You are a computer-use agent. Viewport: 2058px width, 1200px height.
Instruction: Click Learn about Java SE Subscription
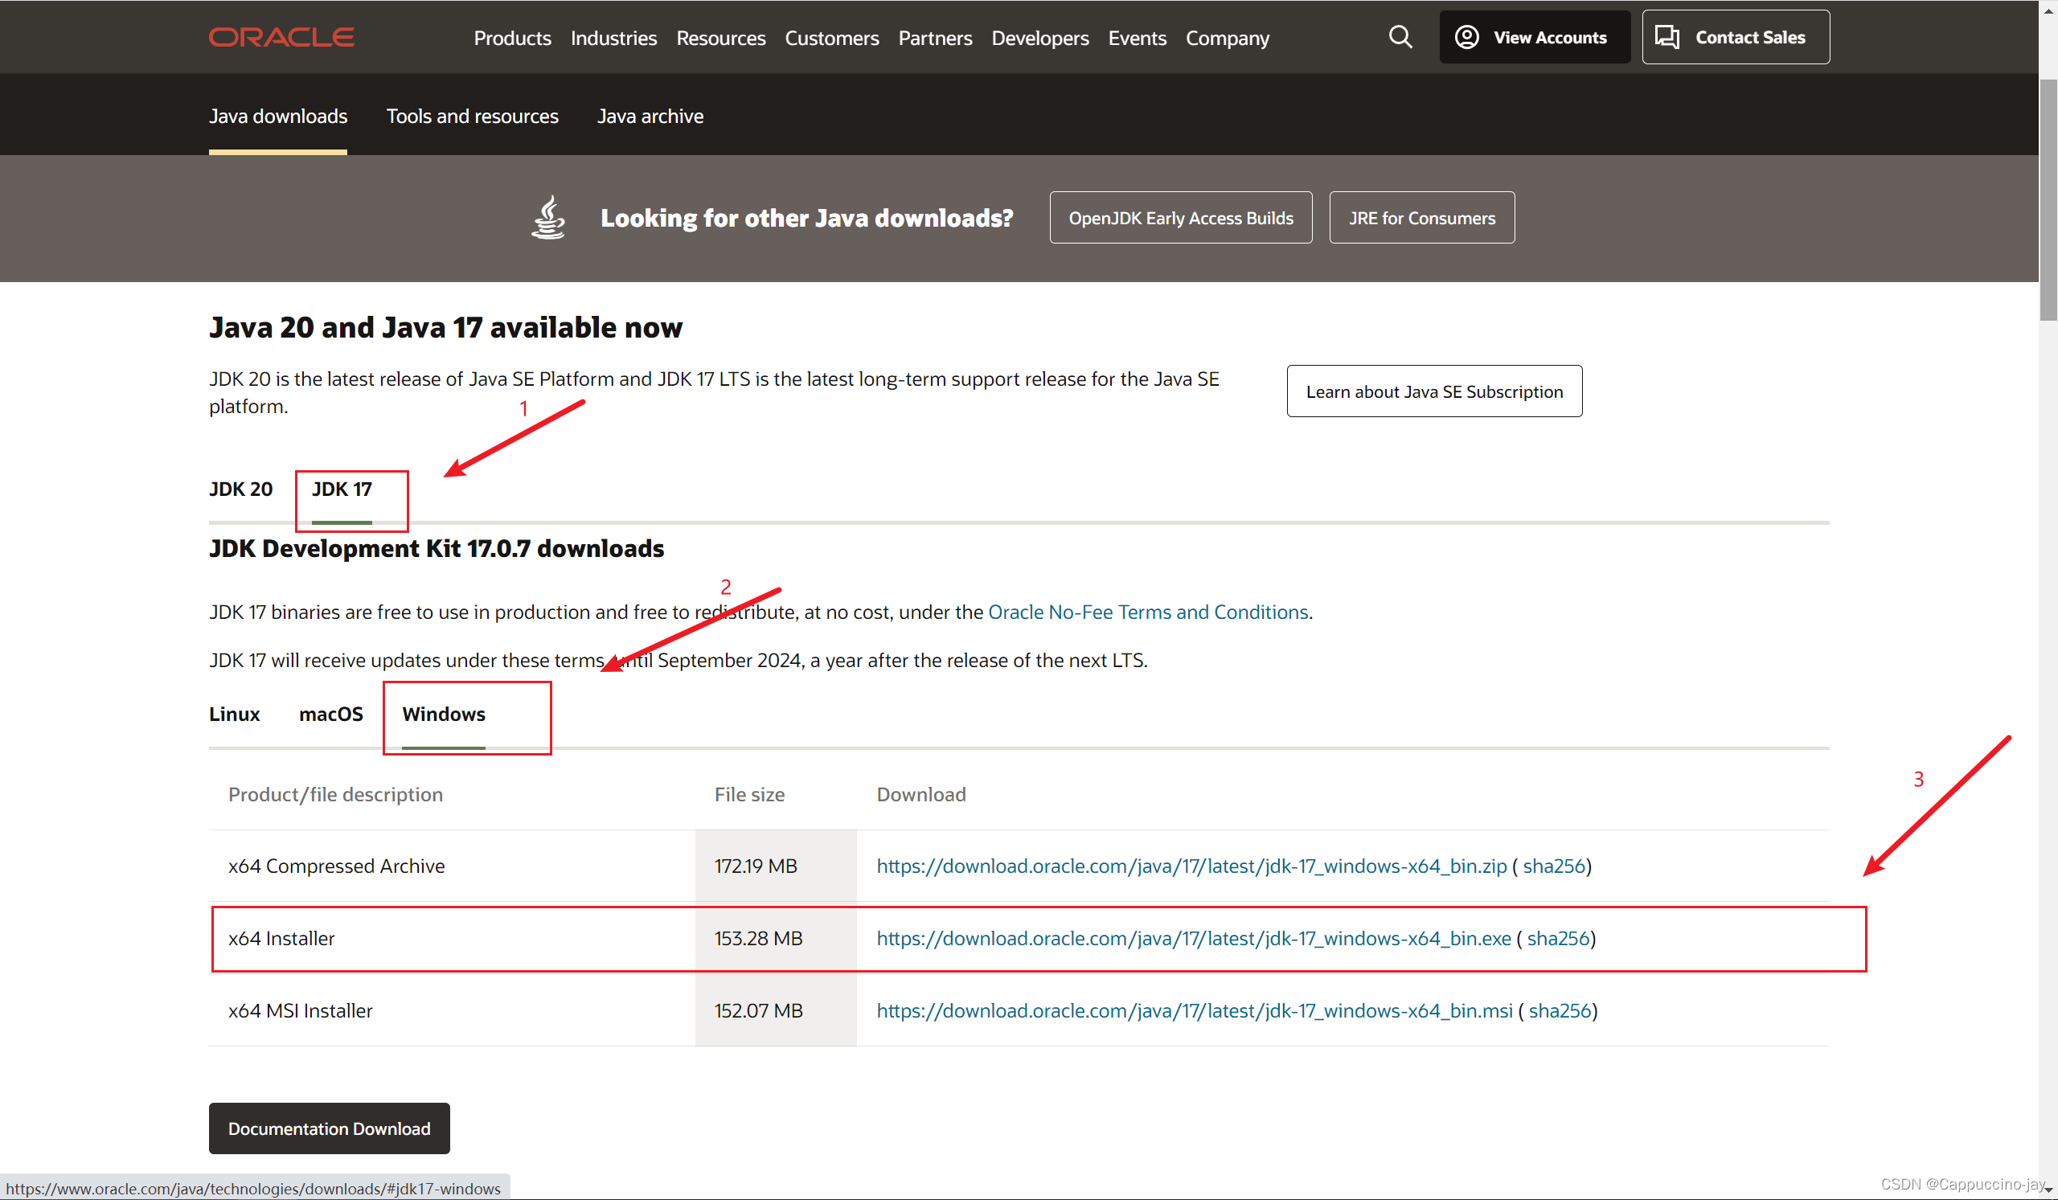pos(1433,392)
